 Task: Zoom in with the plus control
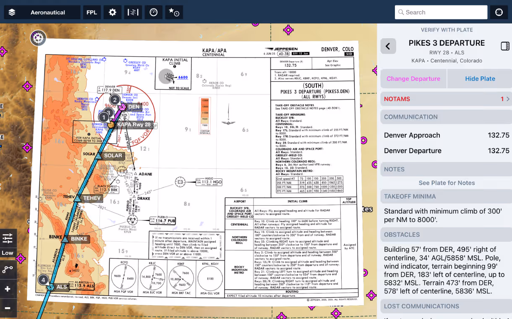[x=8, y=289]
